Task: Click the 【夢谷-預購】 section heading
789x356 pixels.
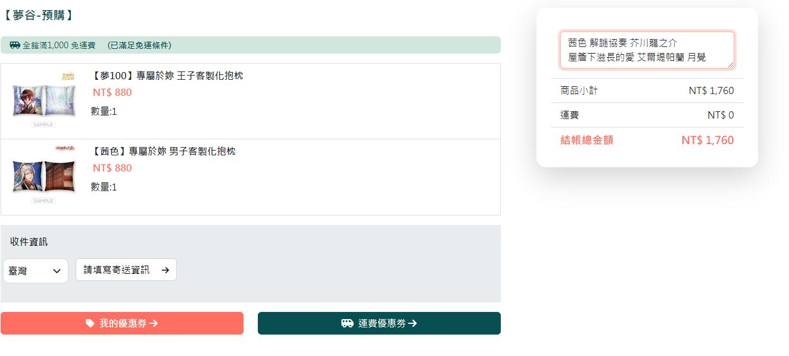Action: pyautogui.click(x=38, y=15)
